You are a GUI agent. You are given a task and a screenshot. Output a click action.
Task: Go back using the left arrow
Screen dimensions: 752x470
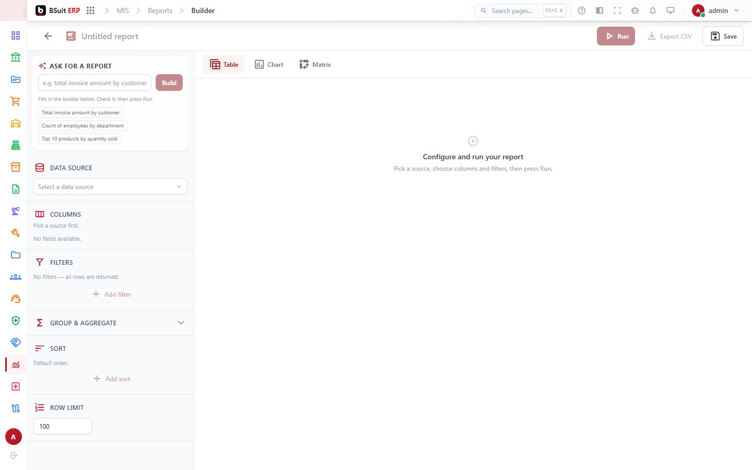click(x=48, y=36)
